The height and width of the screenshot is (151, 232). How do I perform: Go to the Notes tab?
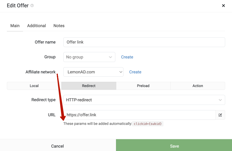[x=59, y=26]
